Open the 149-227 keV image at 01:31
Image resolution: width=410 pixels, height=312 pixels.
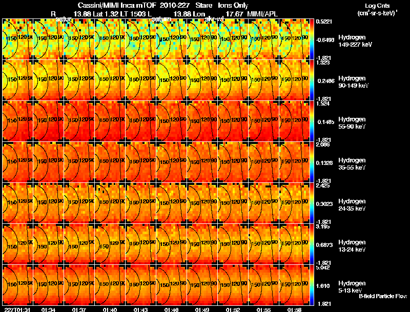(17, 39)
